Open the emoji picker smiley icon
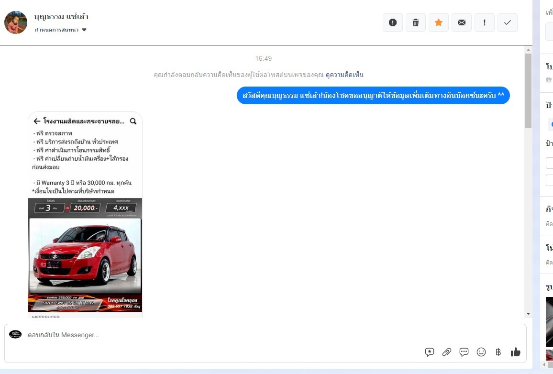This screenshot has height=374, width=553. (481, 352)
